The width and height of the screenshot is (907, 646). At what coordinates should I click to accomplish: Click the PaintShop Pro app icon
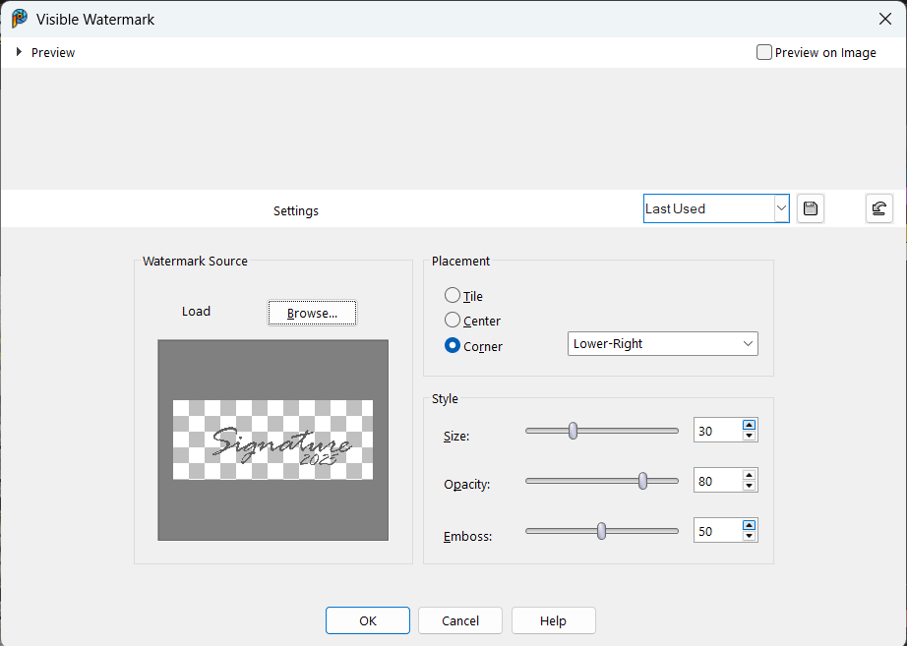(19, 19)
